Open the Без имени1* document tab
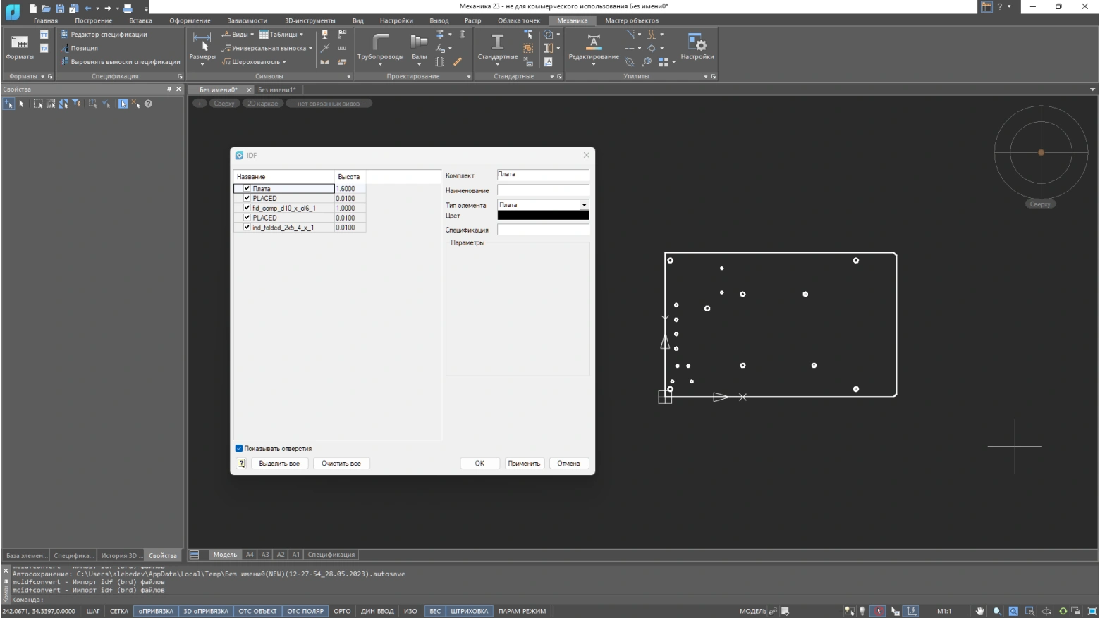This screenshot has height=618, width=1100. (x=276, y=90)
